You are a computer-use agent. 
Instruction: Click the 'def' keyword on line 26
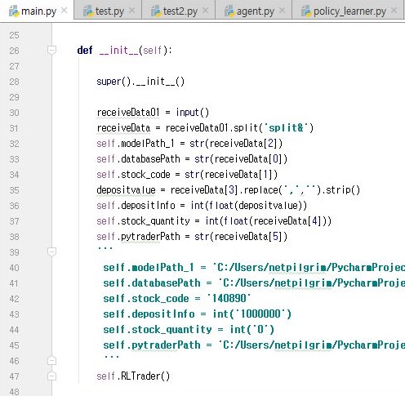(85, 50)
